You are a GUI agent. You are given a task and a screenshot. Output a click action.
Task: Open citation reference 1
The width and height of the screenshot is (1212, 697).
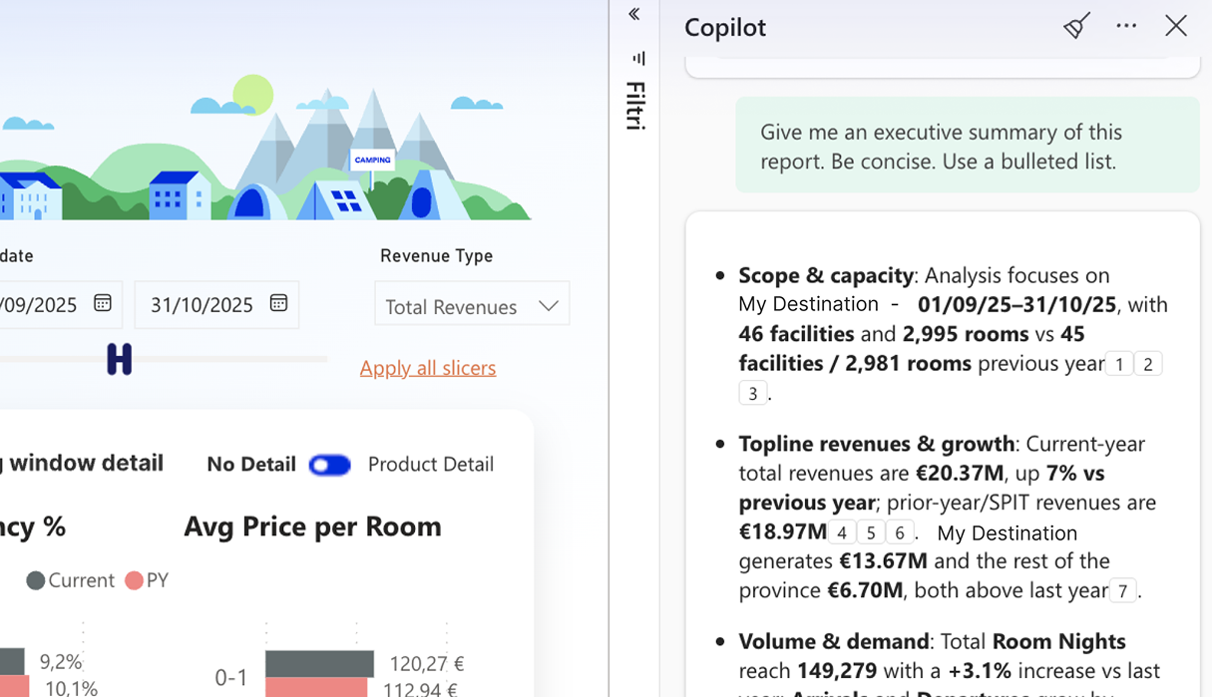[x=1119, y=364]
